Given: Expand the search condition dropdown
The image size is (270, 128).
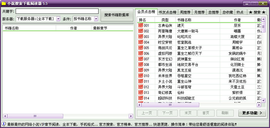Looking at the screenshot, I should (96, 19).
